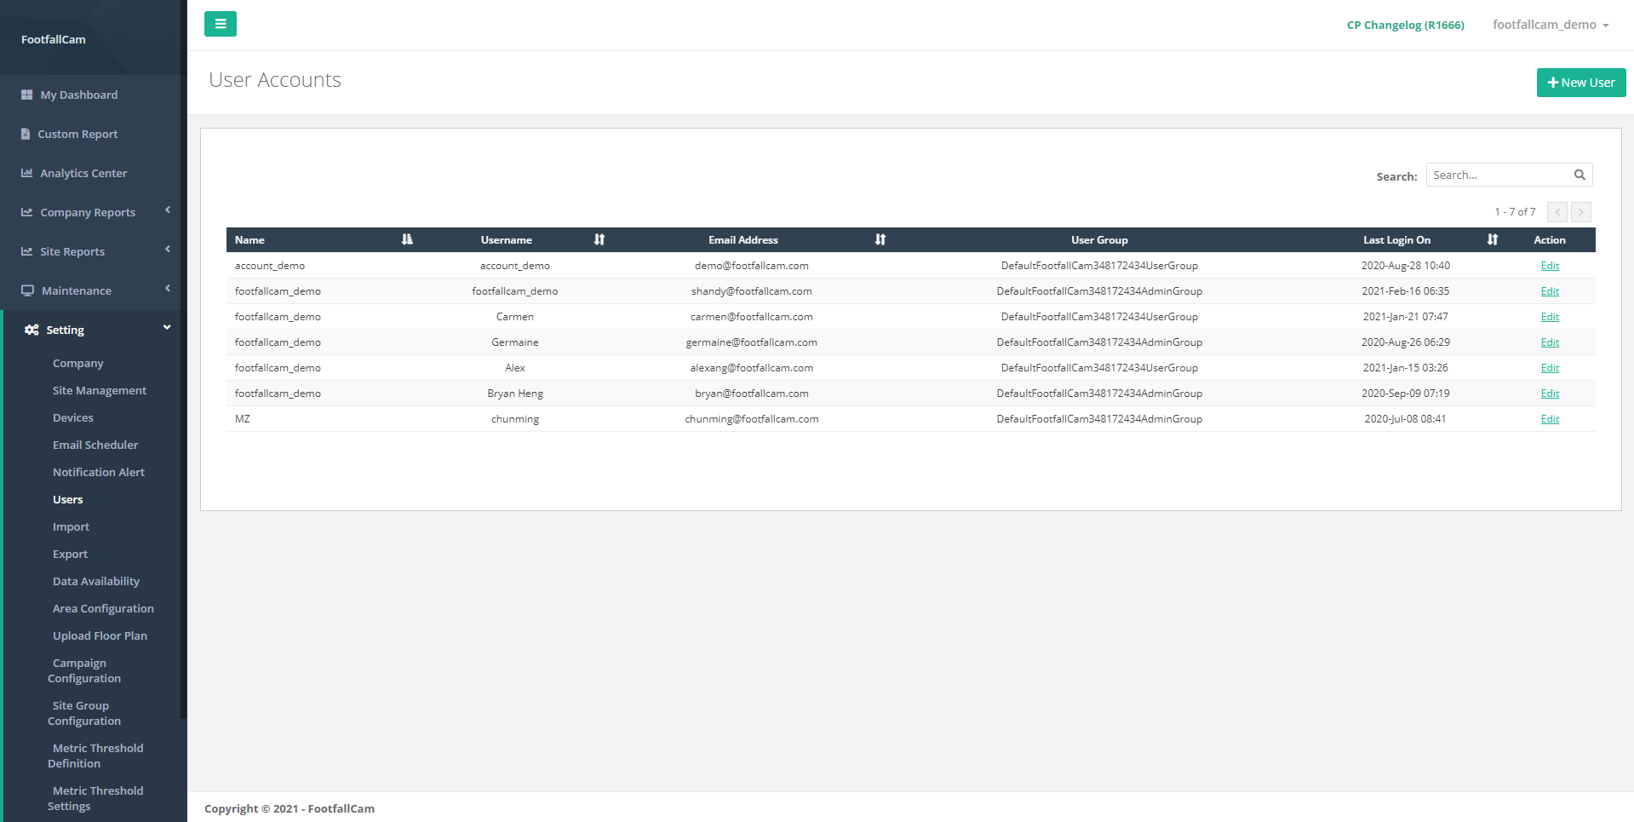Viewport: 1634px width, 822px height.
Task: Open Site Management settings
Action: click(x=99, y=390)
